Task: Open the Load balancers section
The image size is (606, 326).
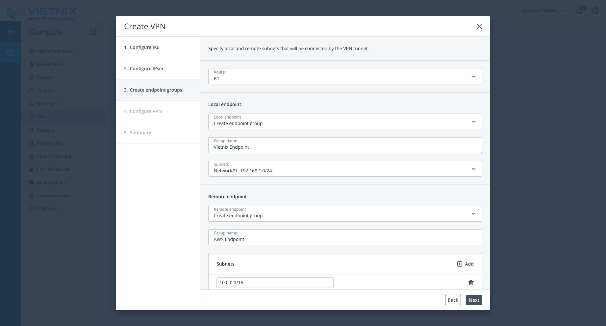Action: tap(53, 169)
